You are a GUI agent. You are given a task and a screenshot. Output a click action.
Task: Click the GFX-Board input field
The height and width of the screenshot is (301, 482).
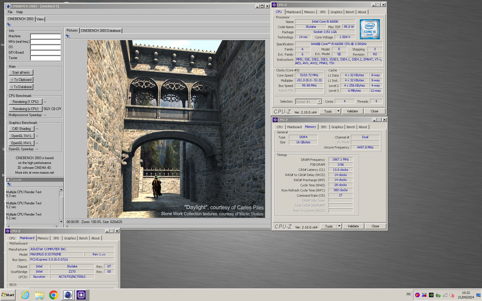point(46,52)
